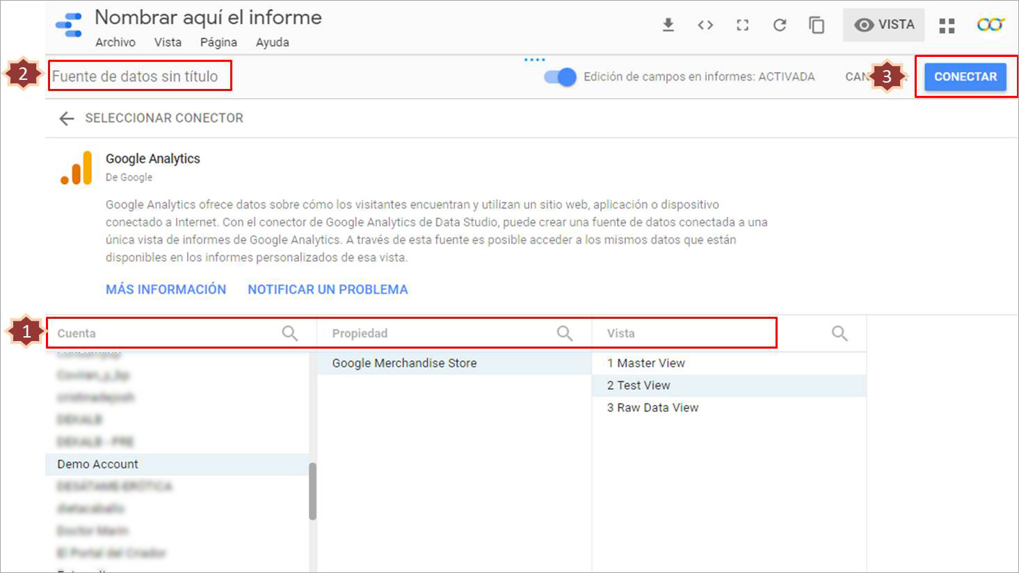
Task: Click the copy report icon
Action: [x=817, y=25]
